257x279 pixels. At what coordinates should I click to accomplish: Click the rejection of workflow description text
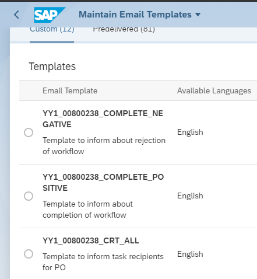pos(104,146)
